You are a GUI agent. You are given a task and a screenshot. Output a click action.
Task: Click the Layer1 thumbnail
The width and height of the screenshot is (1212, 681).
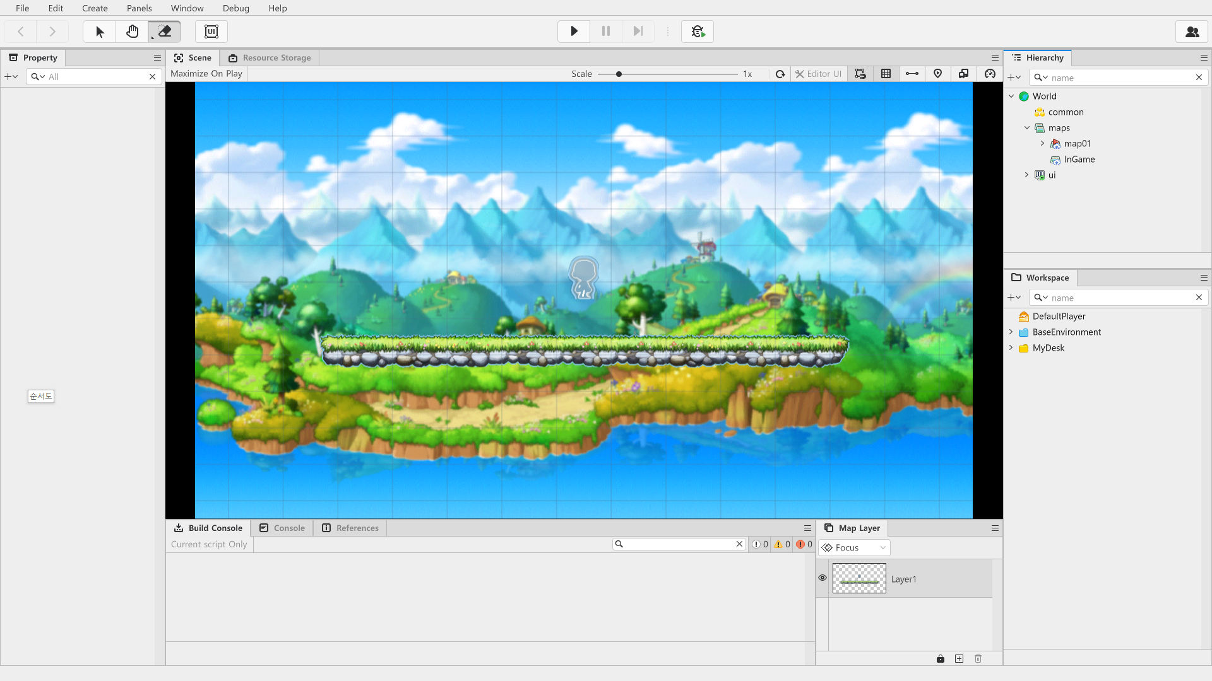click(859, 578)
